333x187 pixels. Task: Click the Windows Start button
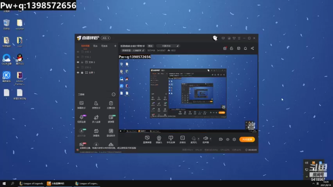click(4, 183)
